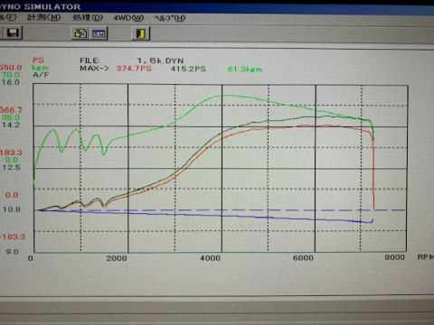Click the 14.2 air-fuel axis value
This screenshot has width=434, height=325.
click(11, 125)
